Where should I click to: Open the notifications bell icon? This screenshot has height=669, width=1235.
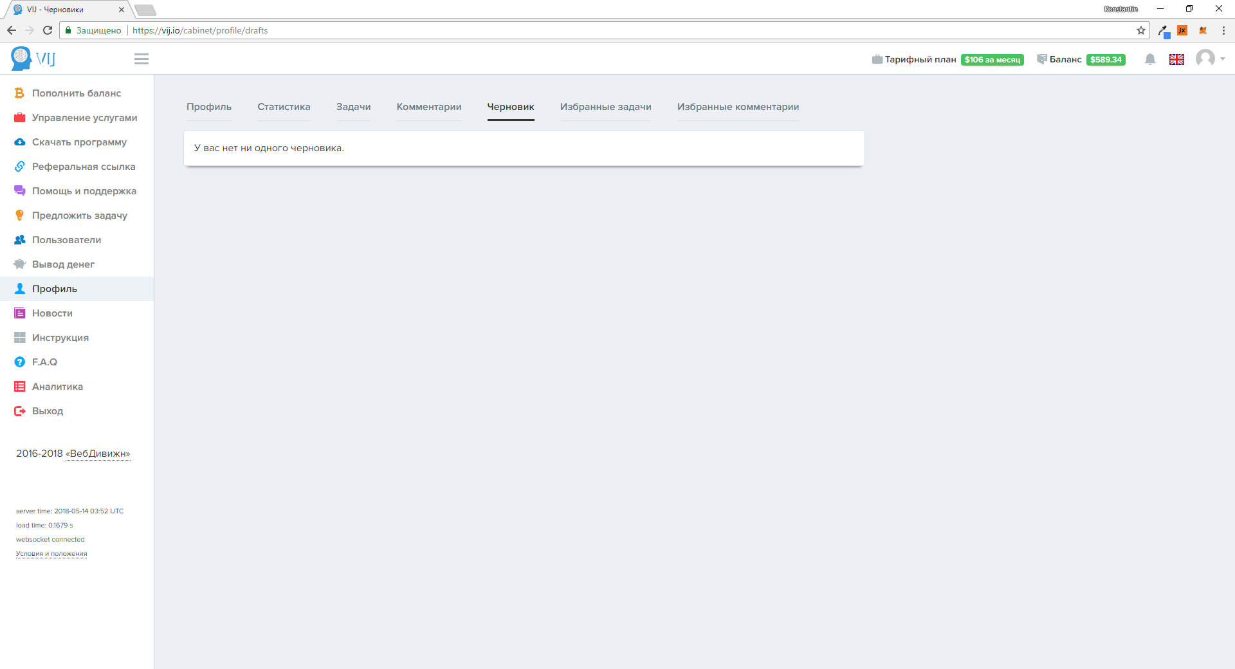coord(1150,59)
